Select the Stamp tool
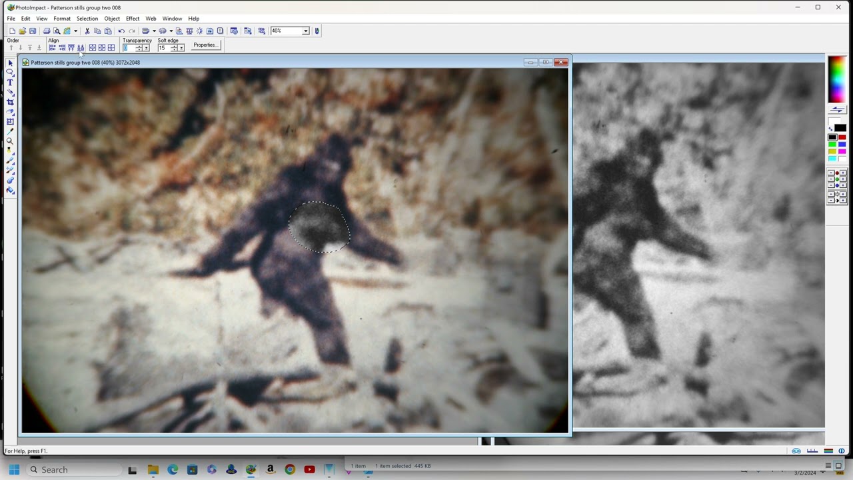Screen dimensions: 853x480 click(10, 180)
